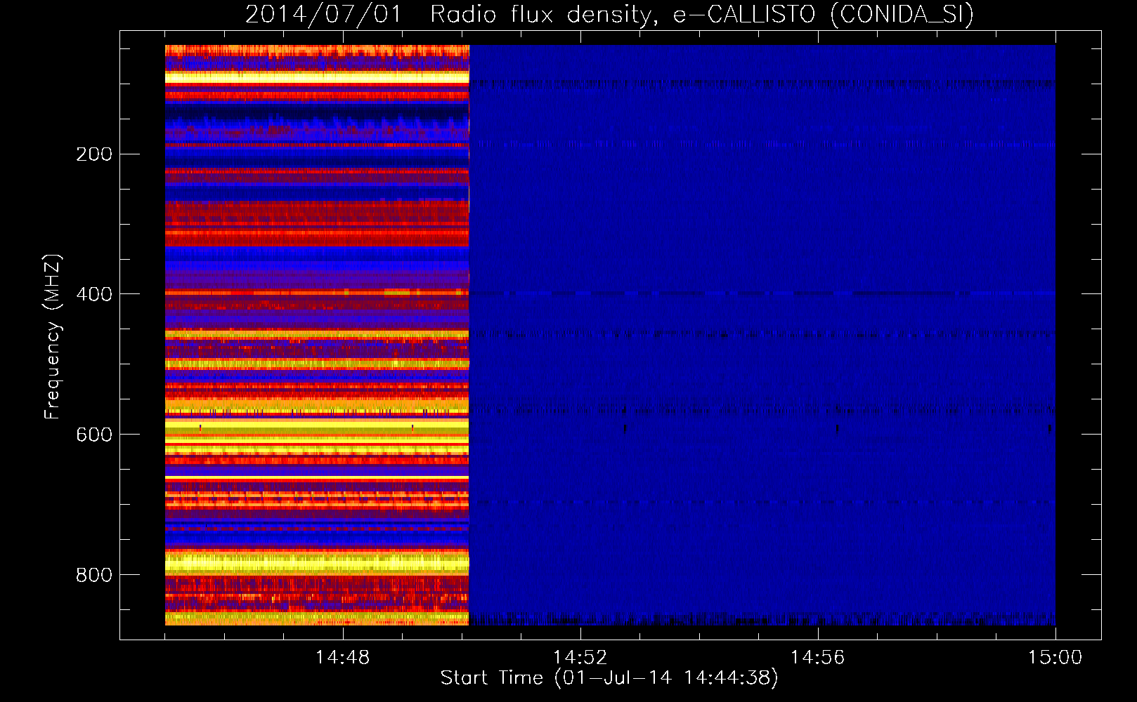The height and width of the screenshot is (702, 1137).
Task: Click the 200 frequency tick label
Action: click(94, 154)
